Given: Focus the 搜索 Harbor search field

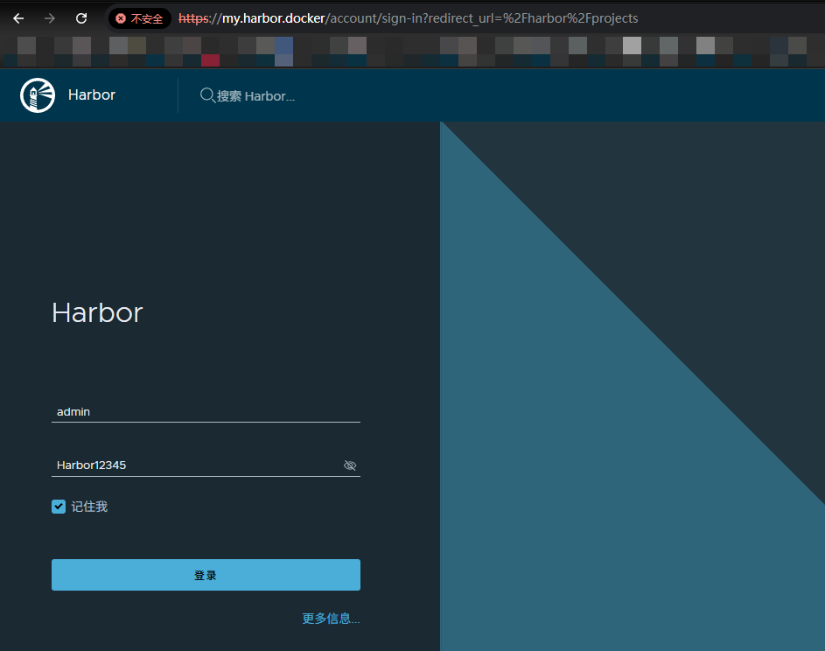Looking at the screenshot, I should click(255, 95).
